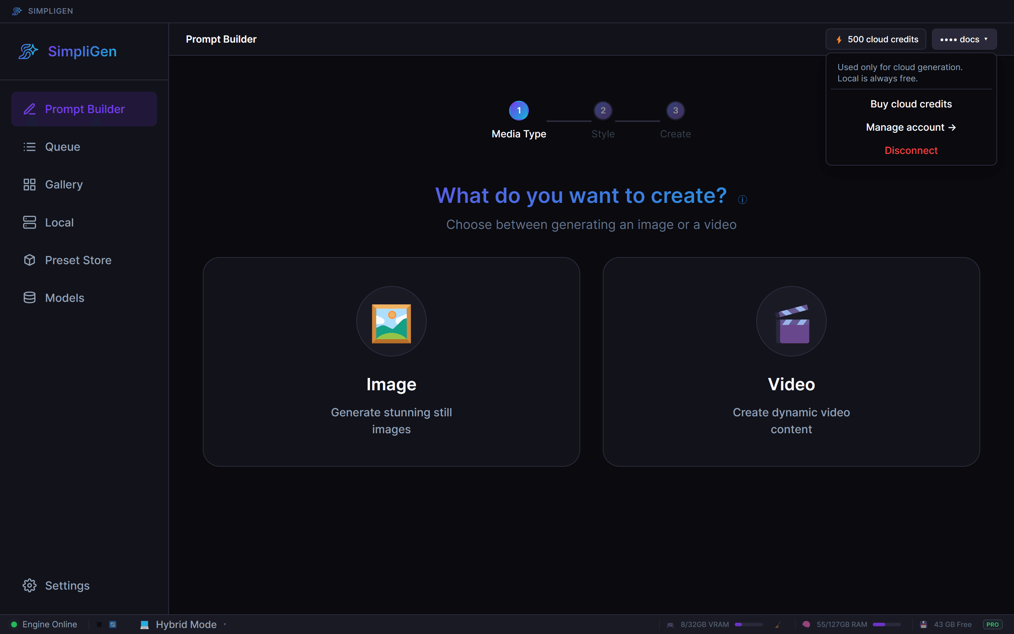This screenshot has width=1014, height=634.
Task: Click the Queue list icon
Action: 29,147
